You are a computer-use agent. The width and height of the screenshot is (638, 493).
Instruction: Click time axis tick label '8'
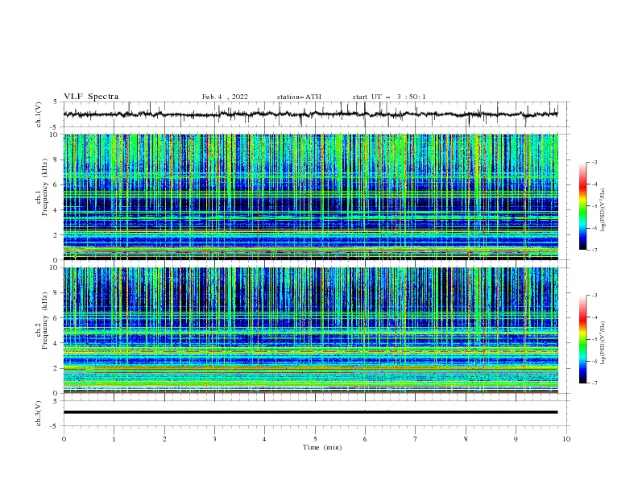point(466,439)
